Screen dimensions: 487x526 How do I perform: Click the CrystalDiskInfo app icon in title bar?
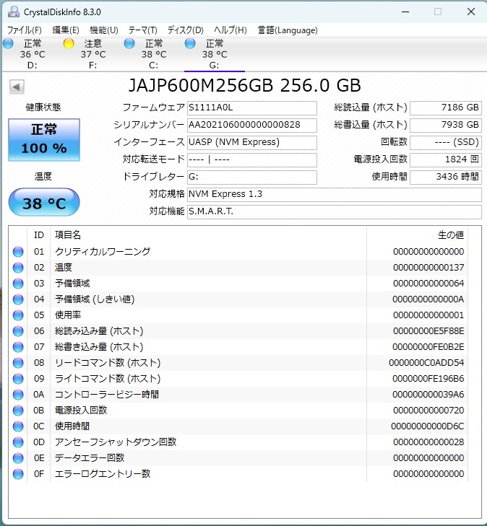(12, 12)
